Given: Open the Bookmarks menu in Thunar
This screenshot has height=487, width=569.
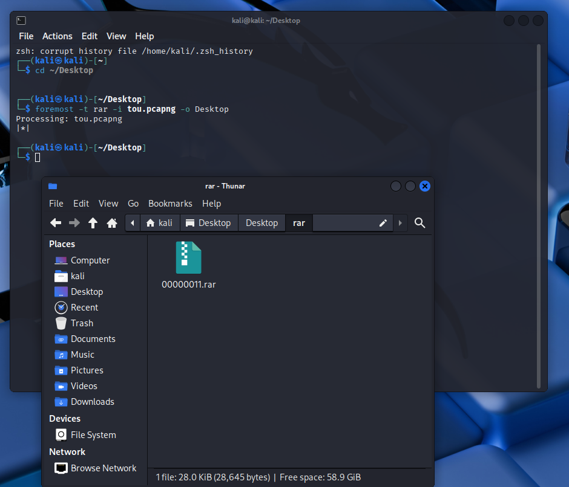Looking at the screenshot, I should click(170, 204).
